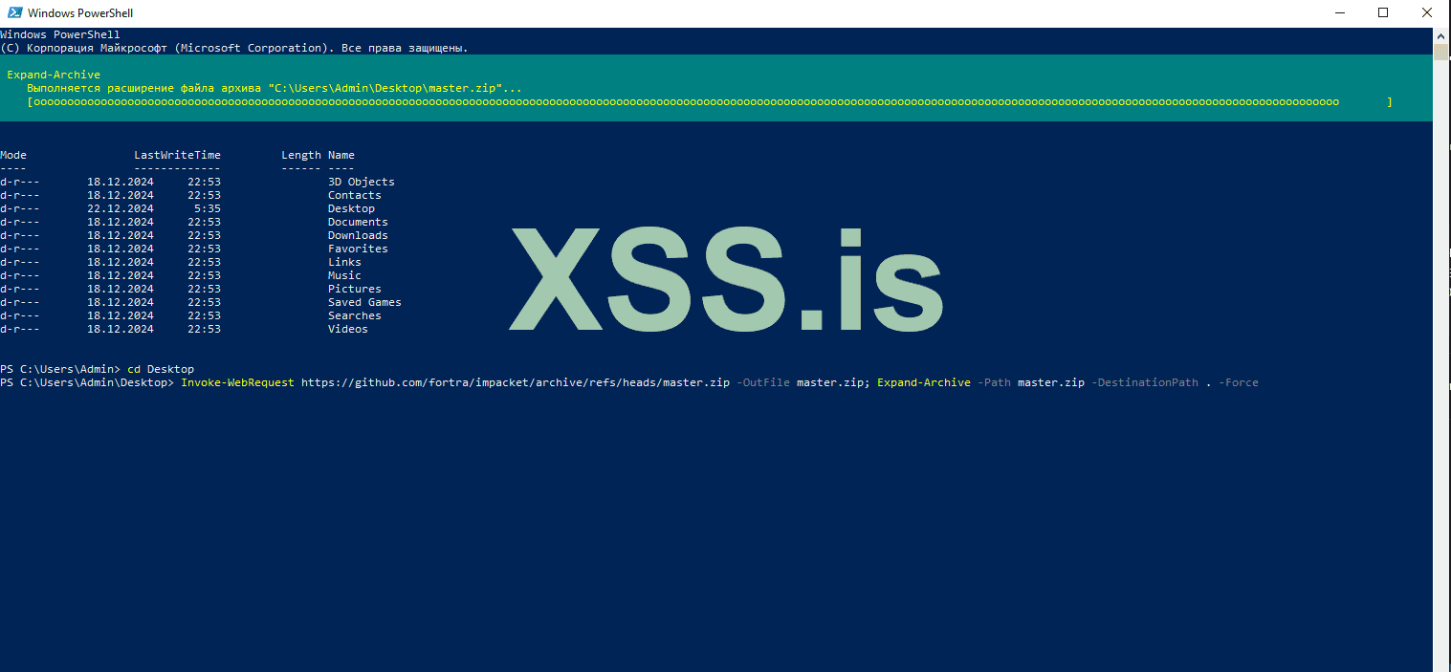Click the Expand-Archive progress bar
Image resolution: width=1451 pixels, height=672 pixels.
(x=708, y=101)
